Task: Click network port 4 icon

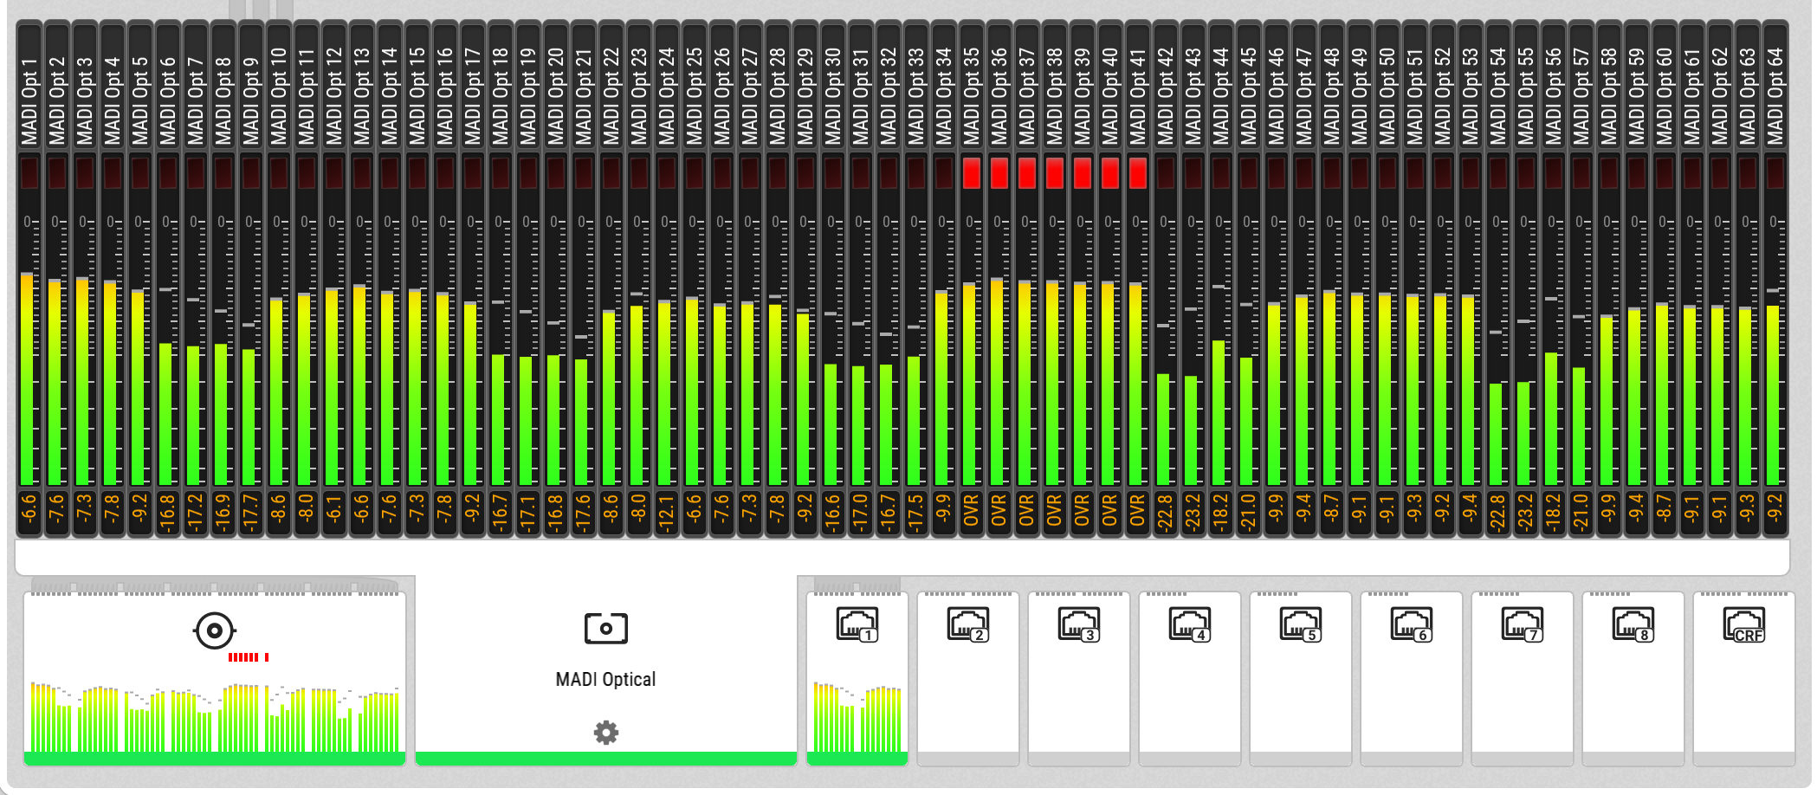Action: click(x=1189, y=624)
